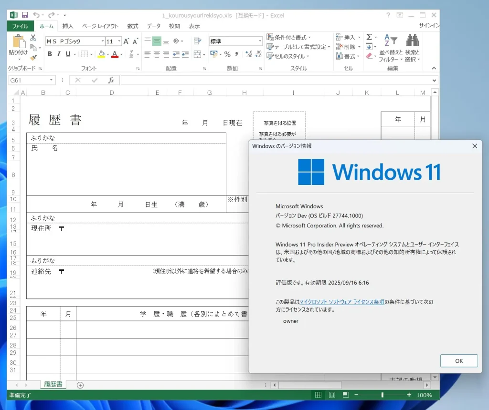Click the zoom slider handle in status bar
Image resolution: width=489 pixels, height=410 pixels.
[x=383, y=395]
